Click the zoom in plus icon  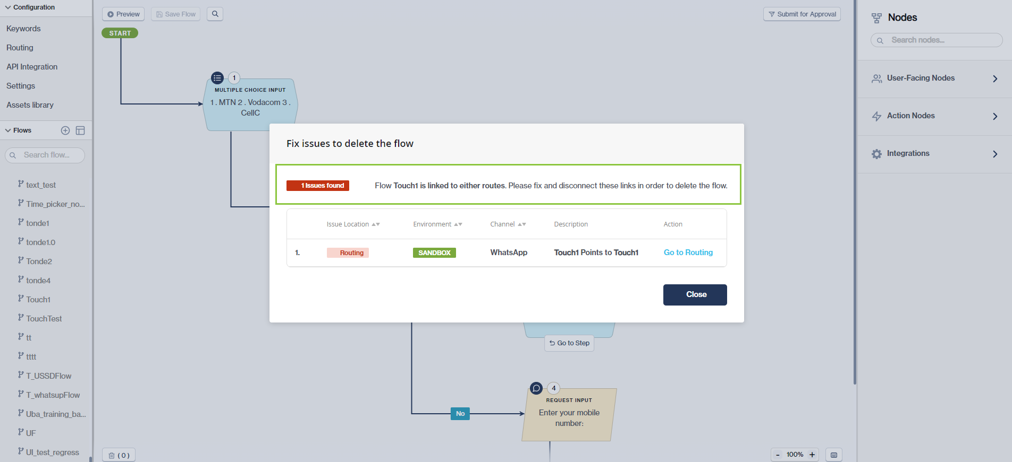coord(812,455)
